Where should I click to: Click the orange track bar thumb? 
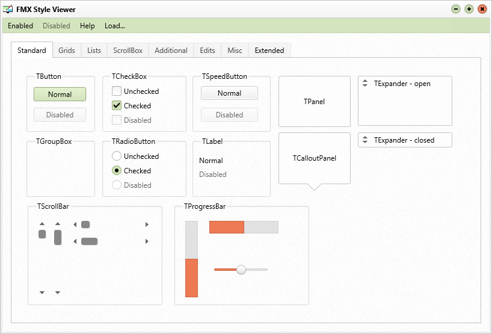pyautogui.click(x=241, y=270)
